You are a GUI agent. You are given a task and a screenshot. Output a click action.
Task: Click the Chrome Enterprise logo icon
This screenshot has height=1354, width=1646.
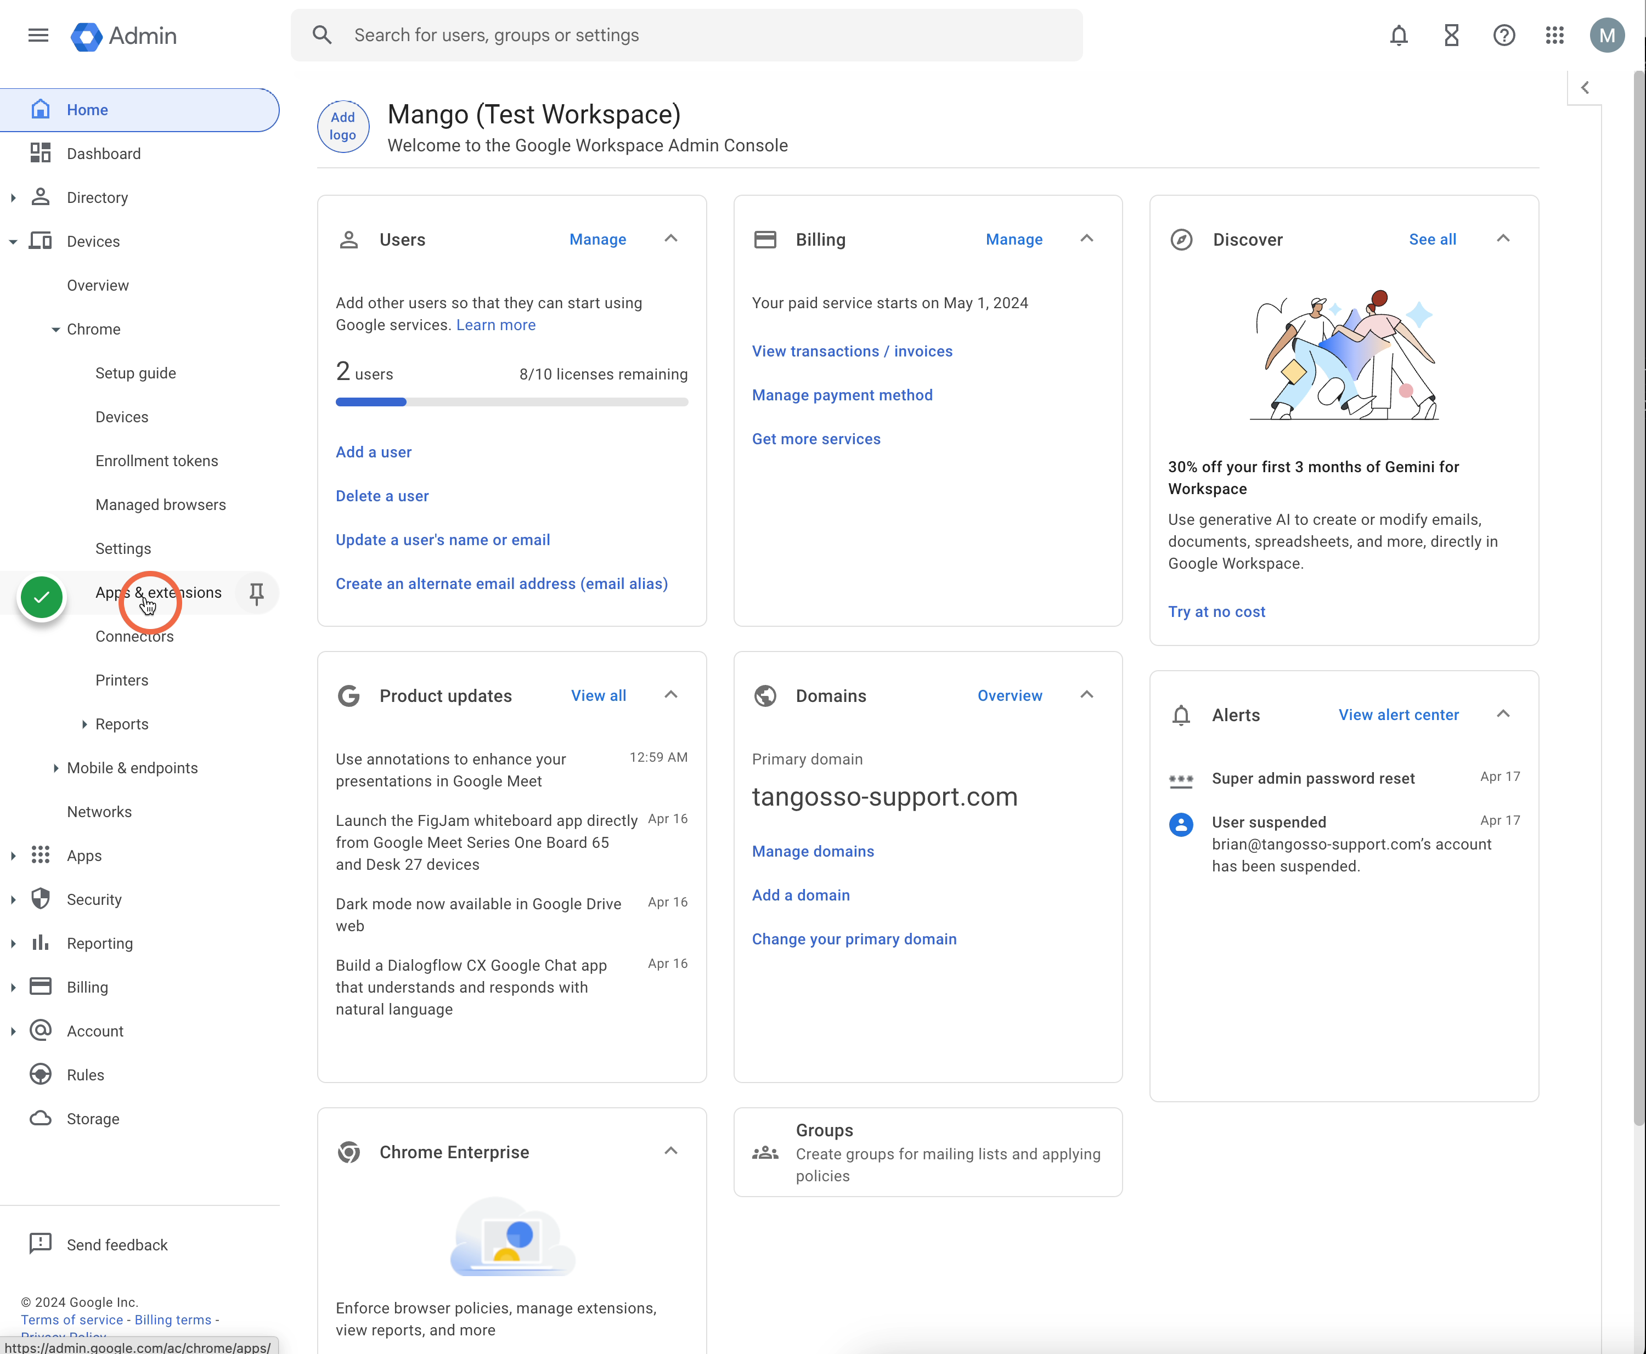[x=349, y=1152]
